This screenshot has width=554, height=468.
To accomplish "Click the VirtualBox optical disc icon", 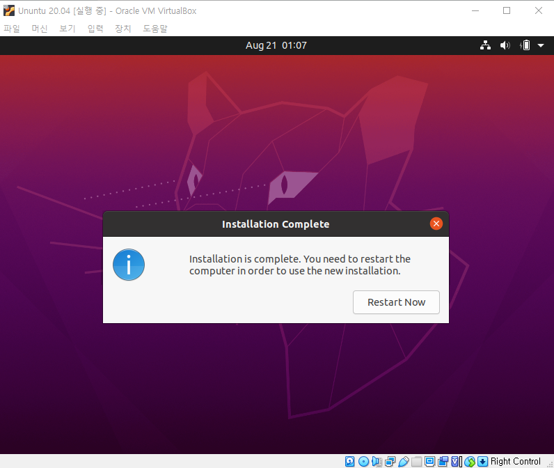I will (x=363, y=461).
